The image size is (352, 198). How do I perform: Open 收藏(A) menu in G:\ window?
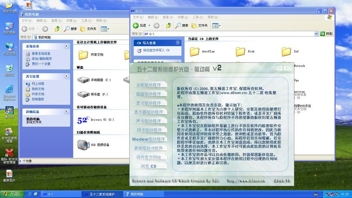point(183,17)
